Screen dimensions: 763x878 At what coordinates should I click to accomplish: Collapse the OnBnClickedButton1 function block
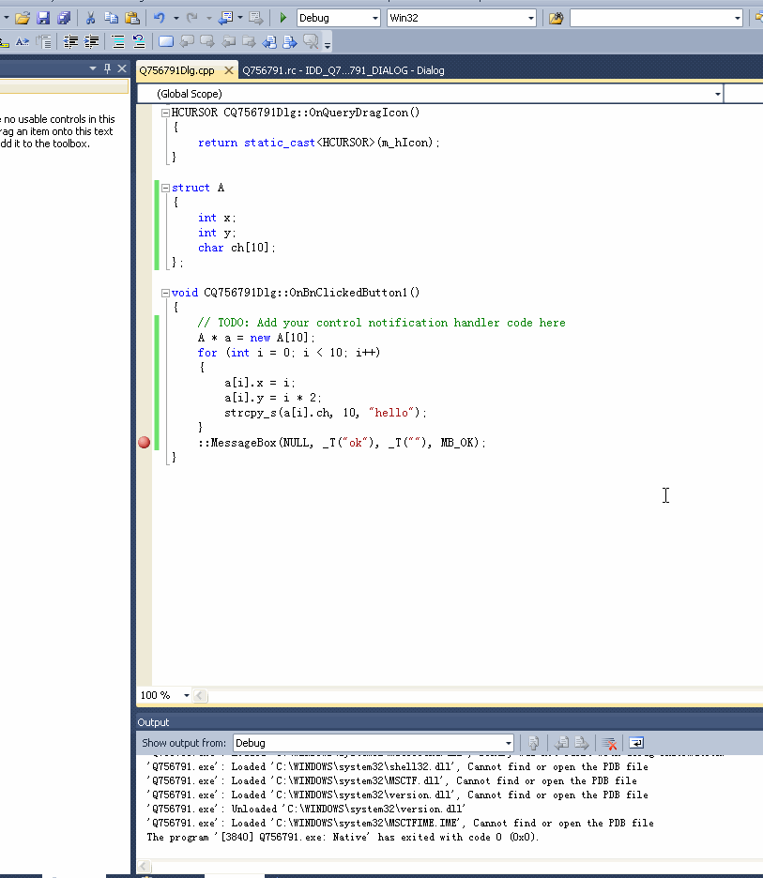click(165, 293)
